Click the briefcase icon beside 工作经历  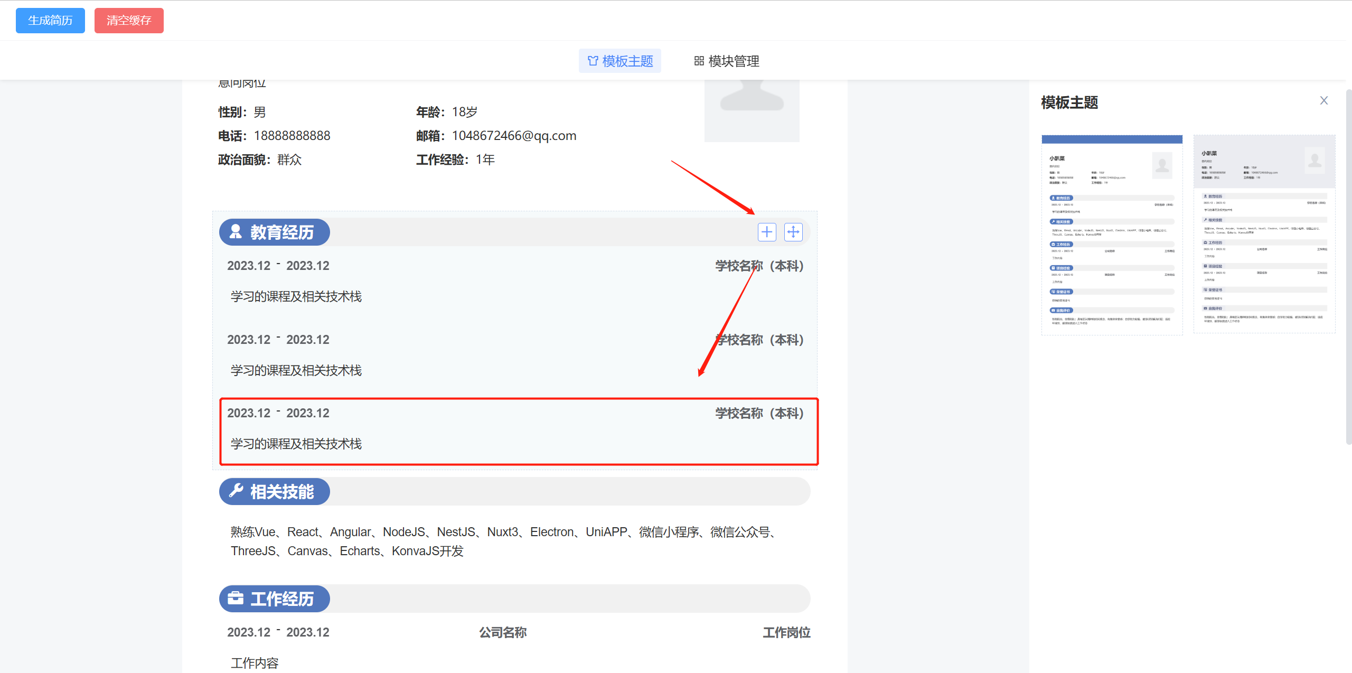click(x=236, y=598)
